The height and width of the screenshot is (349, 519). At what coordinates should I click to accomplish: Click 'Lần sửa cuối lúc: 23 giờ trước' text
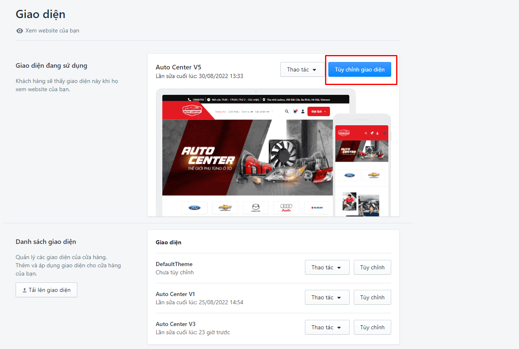click(x=193, y=332)
